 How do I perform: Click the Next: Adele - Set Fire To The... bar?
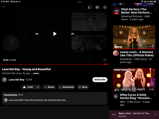pos(134,115)
